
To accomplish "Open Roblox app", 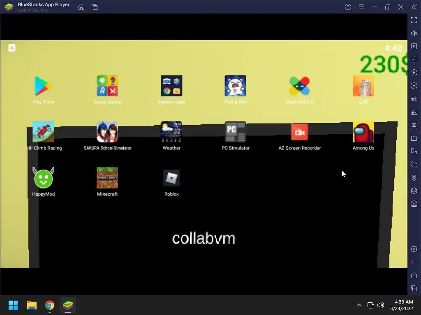I will pyautogui.click(x=171, y=178).
